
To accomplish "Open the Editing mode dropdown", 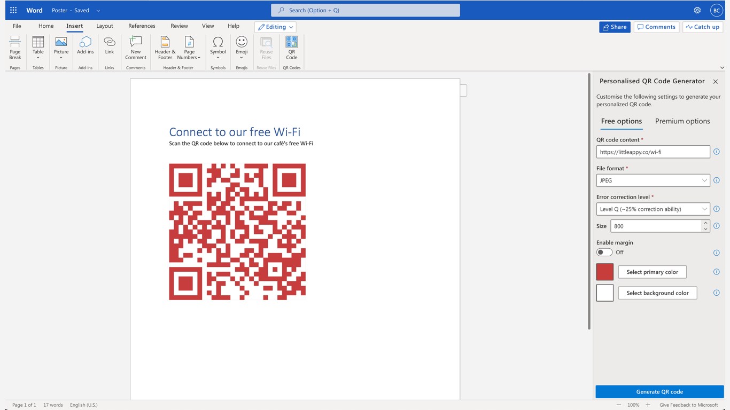I will [275, 27].
